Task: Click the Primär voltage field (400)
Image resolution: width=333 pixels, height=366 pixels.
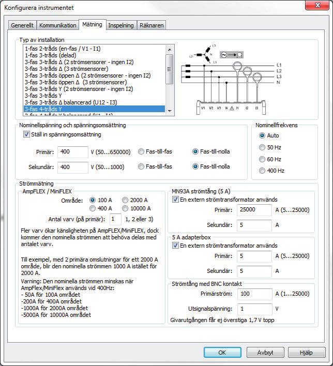Action: coord(73,152)
